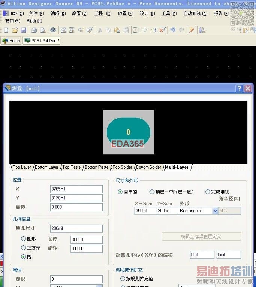Click the New document toolbar icon
Image resolution: width=256 pixels, height=287 pixels.
pyautogui.click(x=6, y=30)
